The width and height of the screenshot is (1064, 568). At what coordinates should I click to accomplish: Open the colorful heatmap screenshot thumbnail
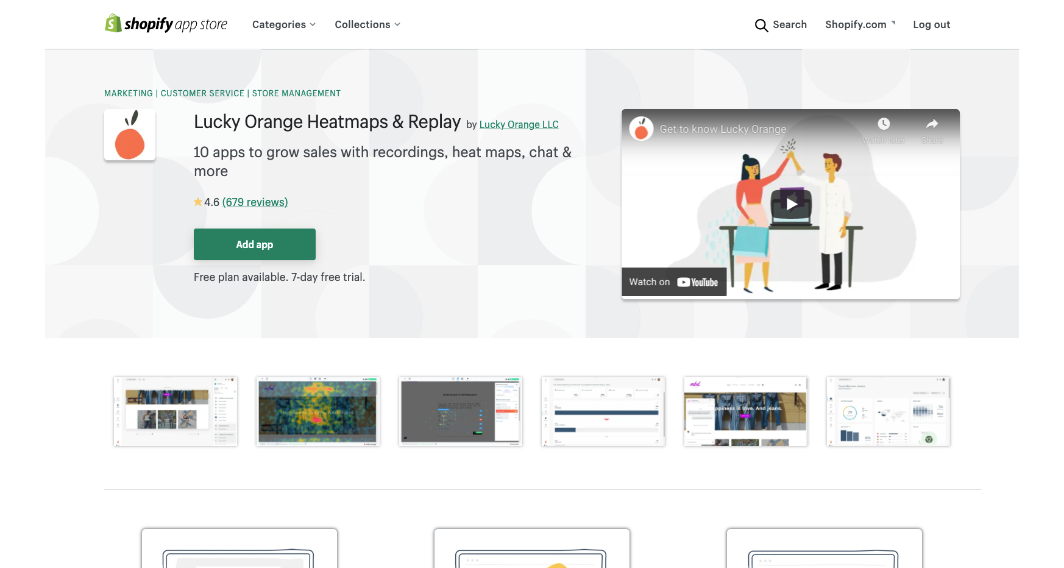click(318, 411)
